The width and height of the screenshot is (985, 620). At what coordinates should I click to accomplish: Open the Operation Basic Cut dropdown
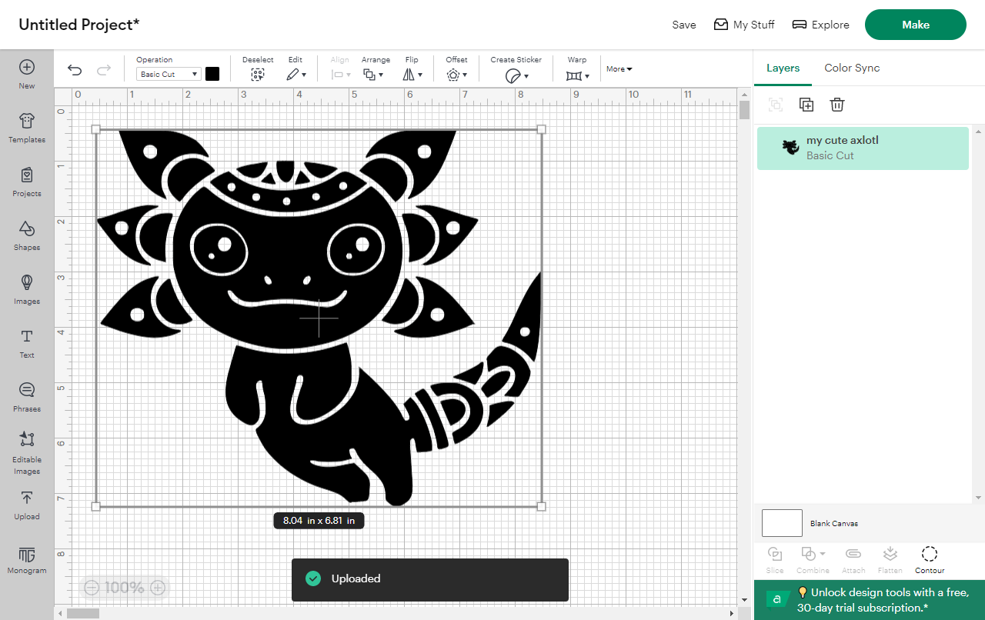[x=169, y=75]
